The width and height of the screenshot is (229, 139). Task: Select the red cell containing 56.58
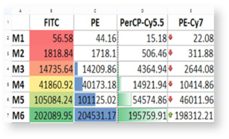pos(52,39)
